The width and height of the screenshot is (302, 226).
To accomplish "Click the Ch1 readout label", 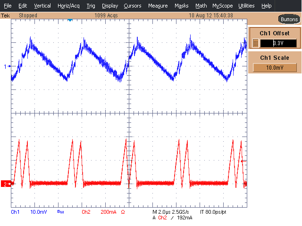I will click(x=15, y=212).
